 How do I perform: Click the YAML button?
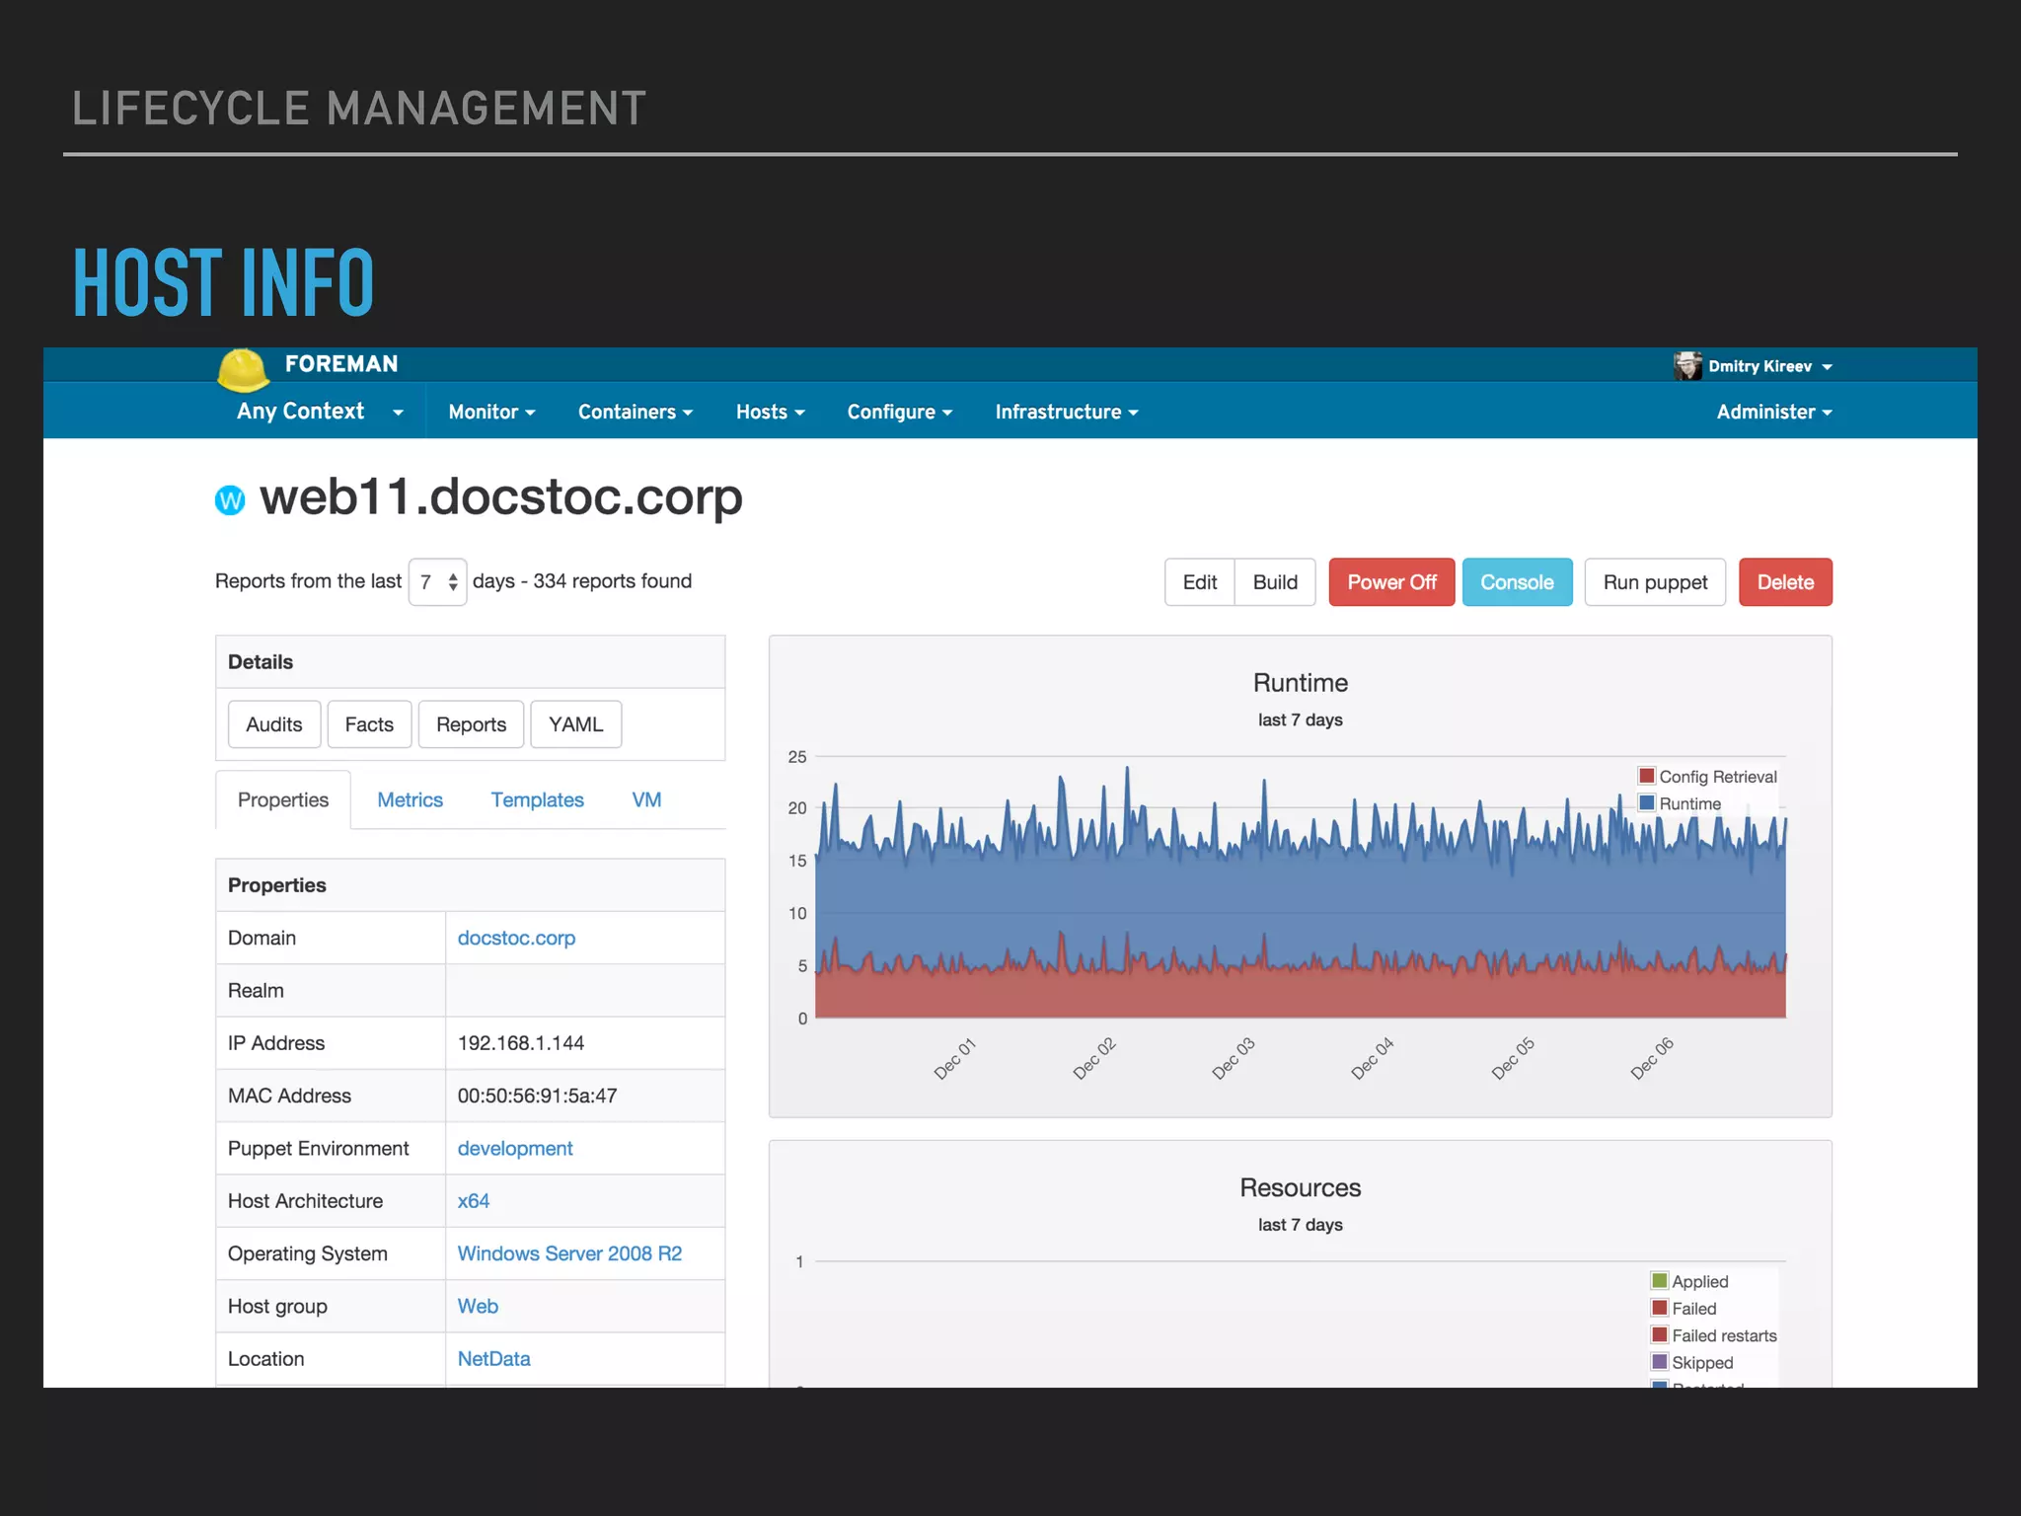pyautogui.click(x=575, y=724)
